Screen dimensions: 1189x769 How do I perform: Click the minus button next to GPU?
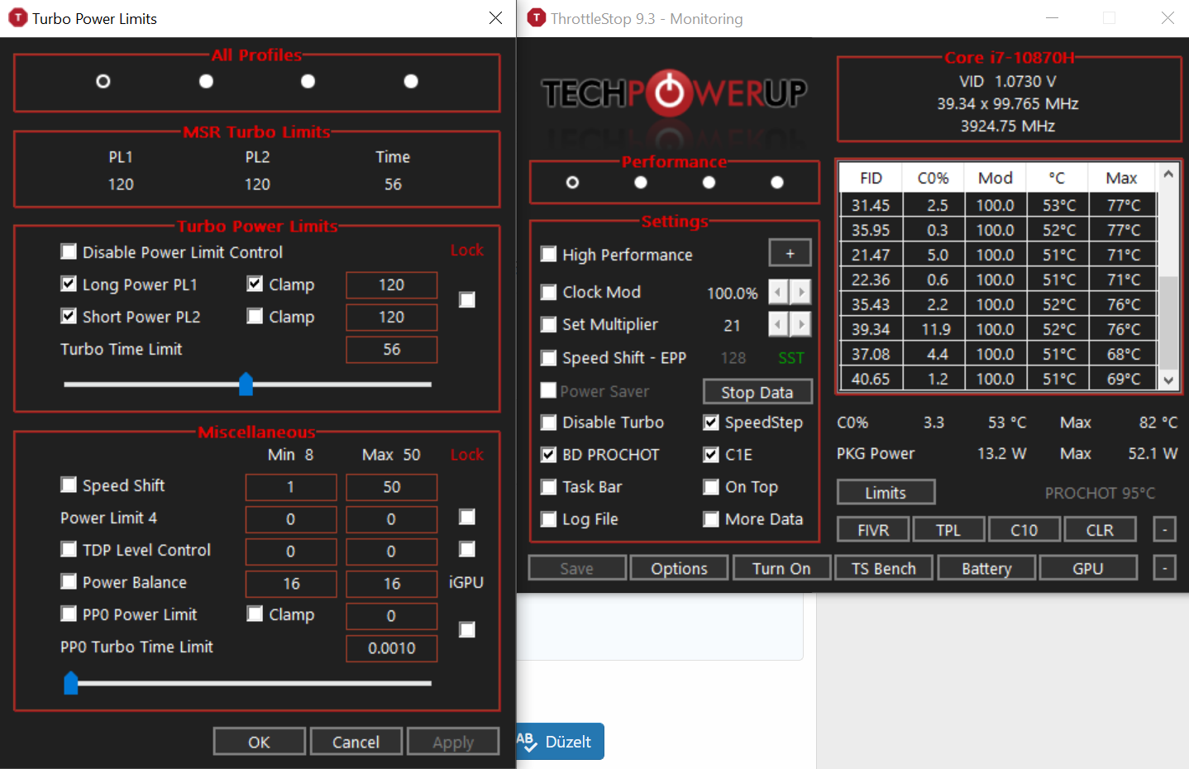click(1164, 568)
